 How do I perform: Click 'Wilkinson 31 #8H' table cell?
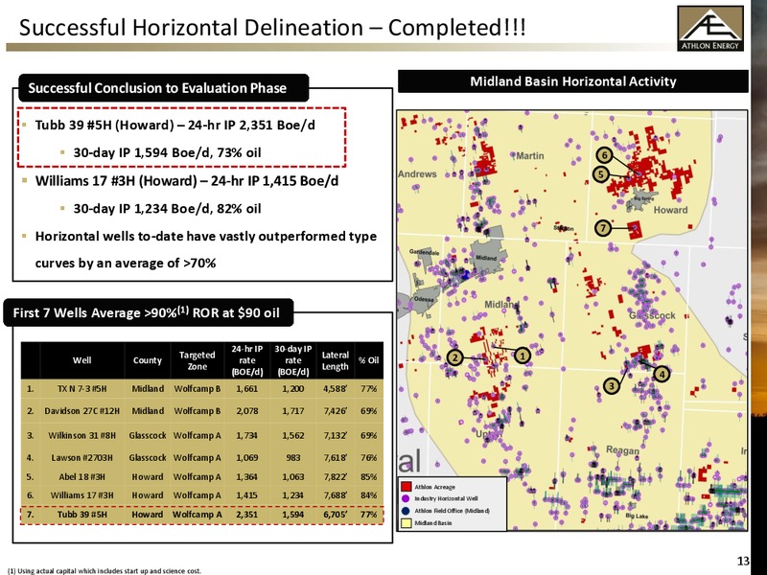pos(81,435)
